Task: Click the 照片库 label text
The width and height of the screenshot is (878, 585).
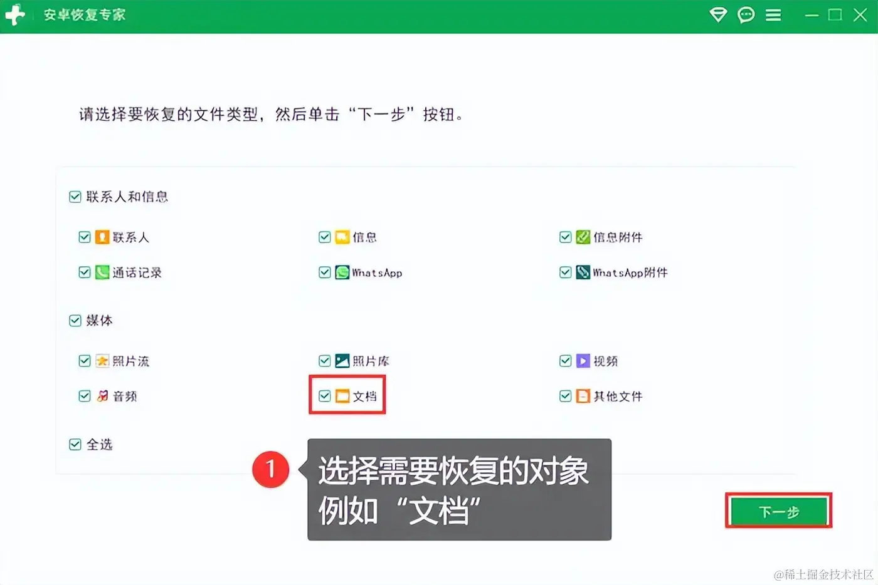Action: 371,361
